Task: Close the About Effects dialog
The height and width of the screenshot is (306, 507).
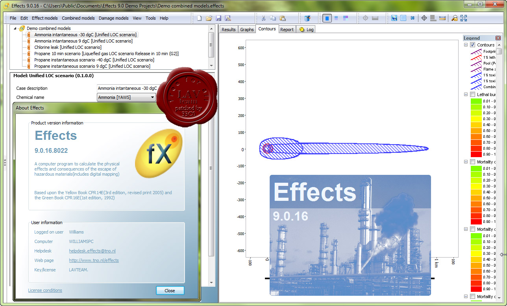Action: [170, 291]
